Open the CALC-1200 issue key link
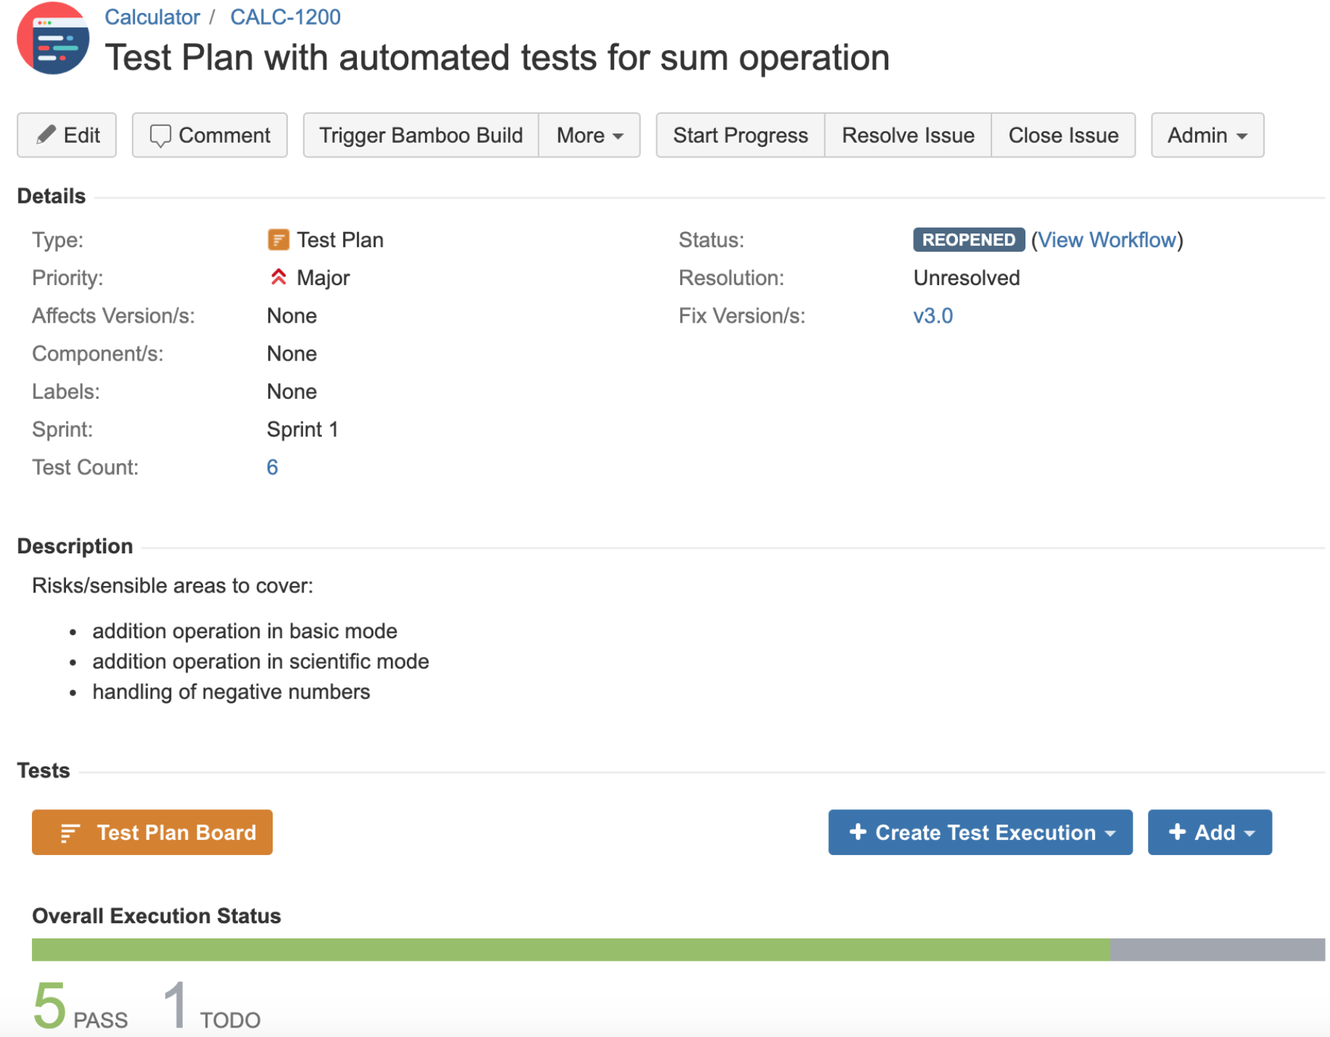Image resolution: width=1330 pixels, height=1037 pixels. tap(285, 17)
